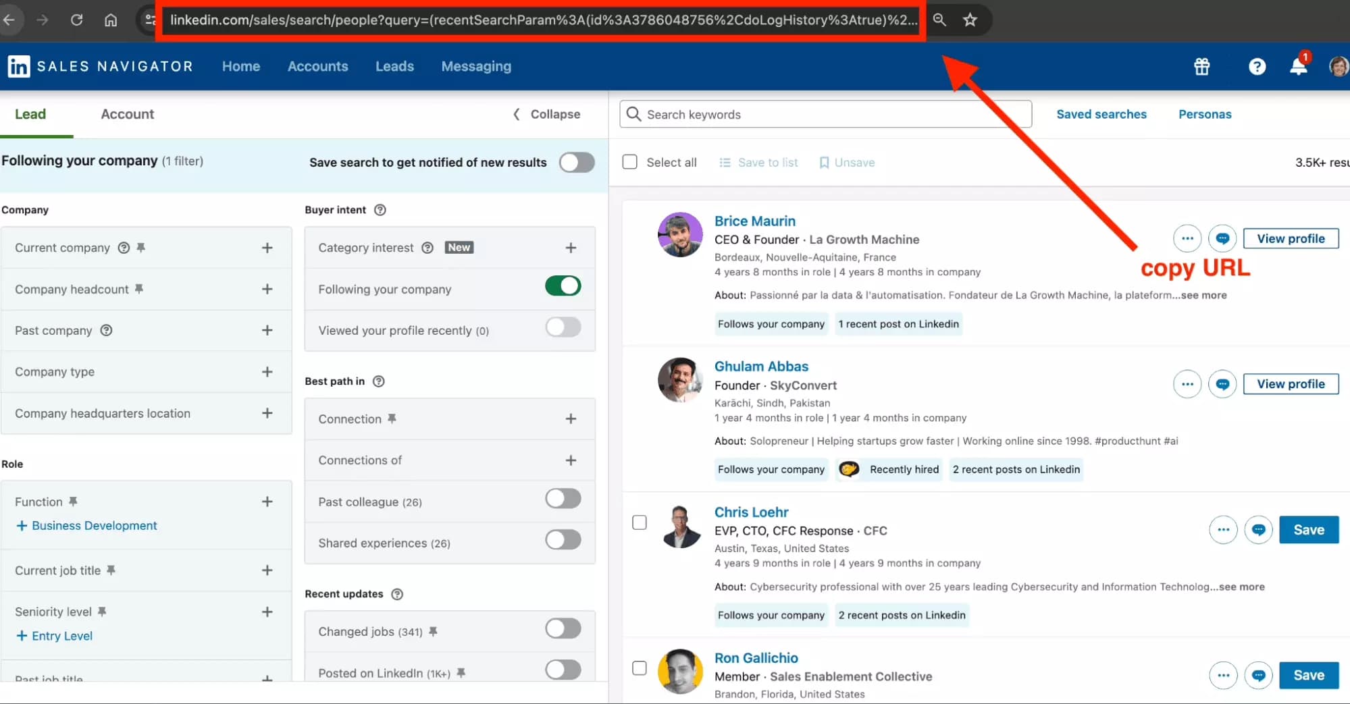Click the overflow menu icon for Ghulam Abbas

pos(1187,383)
